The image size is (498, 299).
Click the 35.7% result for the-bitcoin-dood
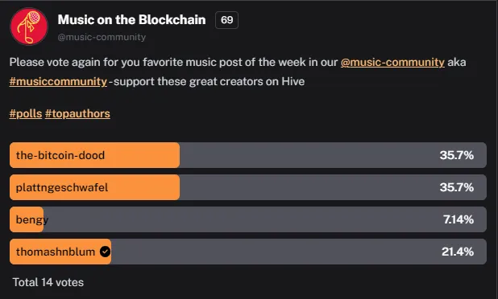tap(457, 155)
